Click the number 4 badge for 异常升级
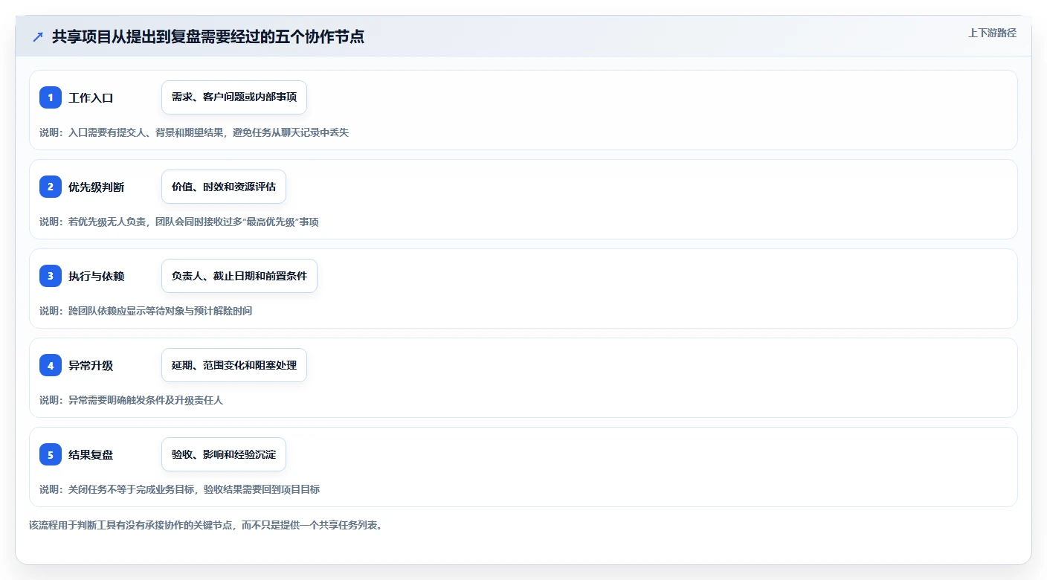 51,365
